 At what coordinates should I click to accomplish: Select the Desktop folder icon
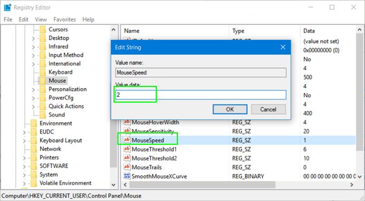point(43,38)
